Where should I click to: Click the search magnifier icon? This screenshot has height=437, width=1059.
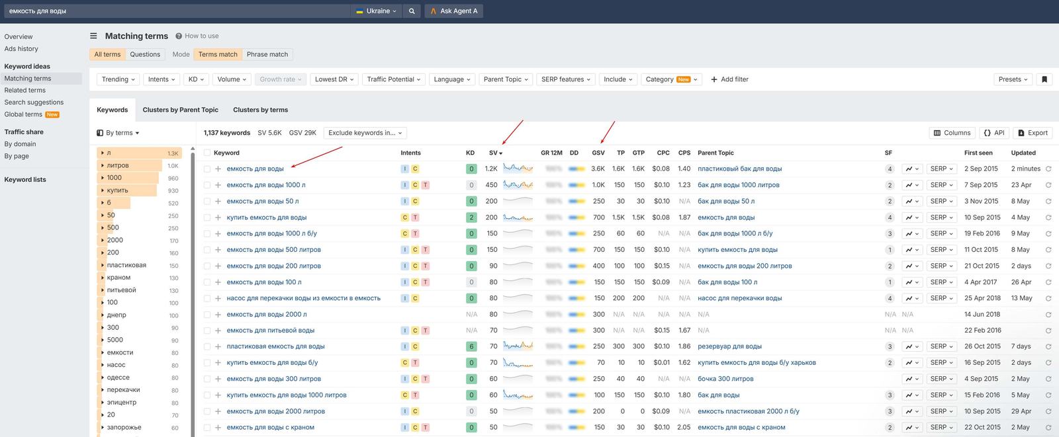(x=412, y=11)
